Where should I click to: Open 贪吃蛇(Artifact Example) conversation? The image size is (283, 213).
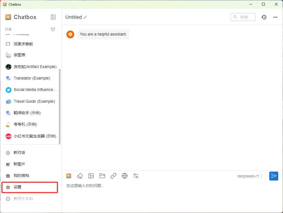(x=31, y=67)
